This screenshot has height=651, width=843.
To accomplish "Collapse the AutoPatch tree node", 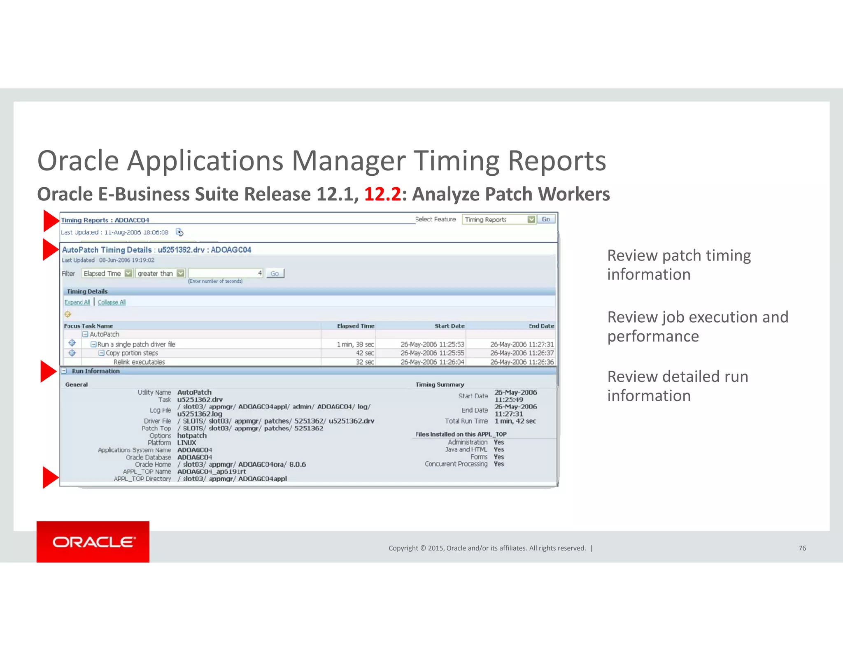I will pos(85,334).
